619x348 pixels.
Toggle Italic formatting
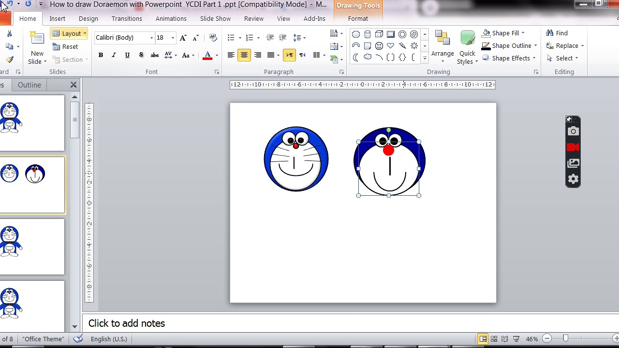pyautogui.click(x=114, y=55)
